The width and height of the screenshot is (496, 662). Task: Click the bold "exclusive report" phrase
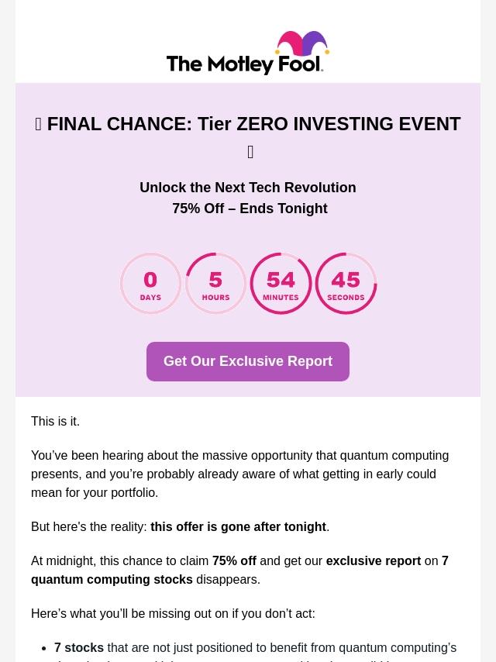(373, 560)
